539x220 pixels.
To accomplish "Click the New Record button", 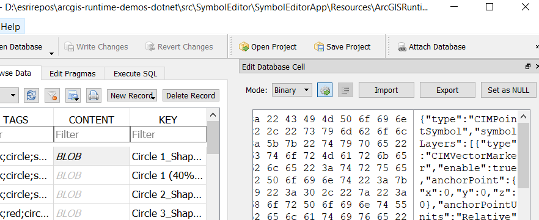I will click(132, 95).
